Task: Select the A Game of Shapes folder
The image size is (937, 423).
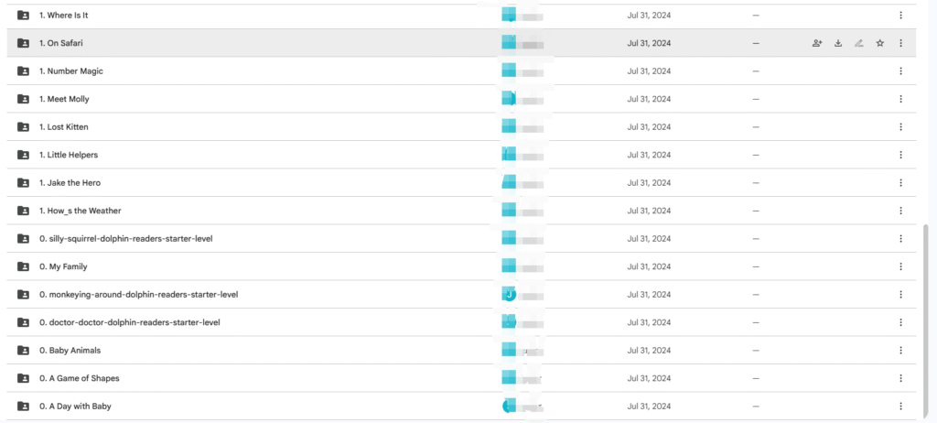Action: tap(461, 378)
